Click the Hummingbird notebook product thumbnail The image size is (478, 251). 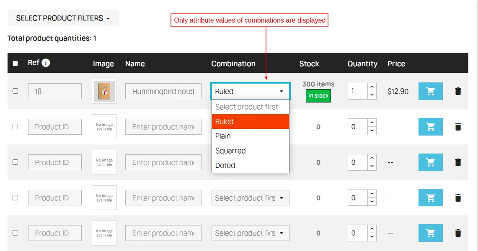pyautogui.click(x=104, y=91)
